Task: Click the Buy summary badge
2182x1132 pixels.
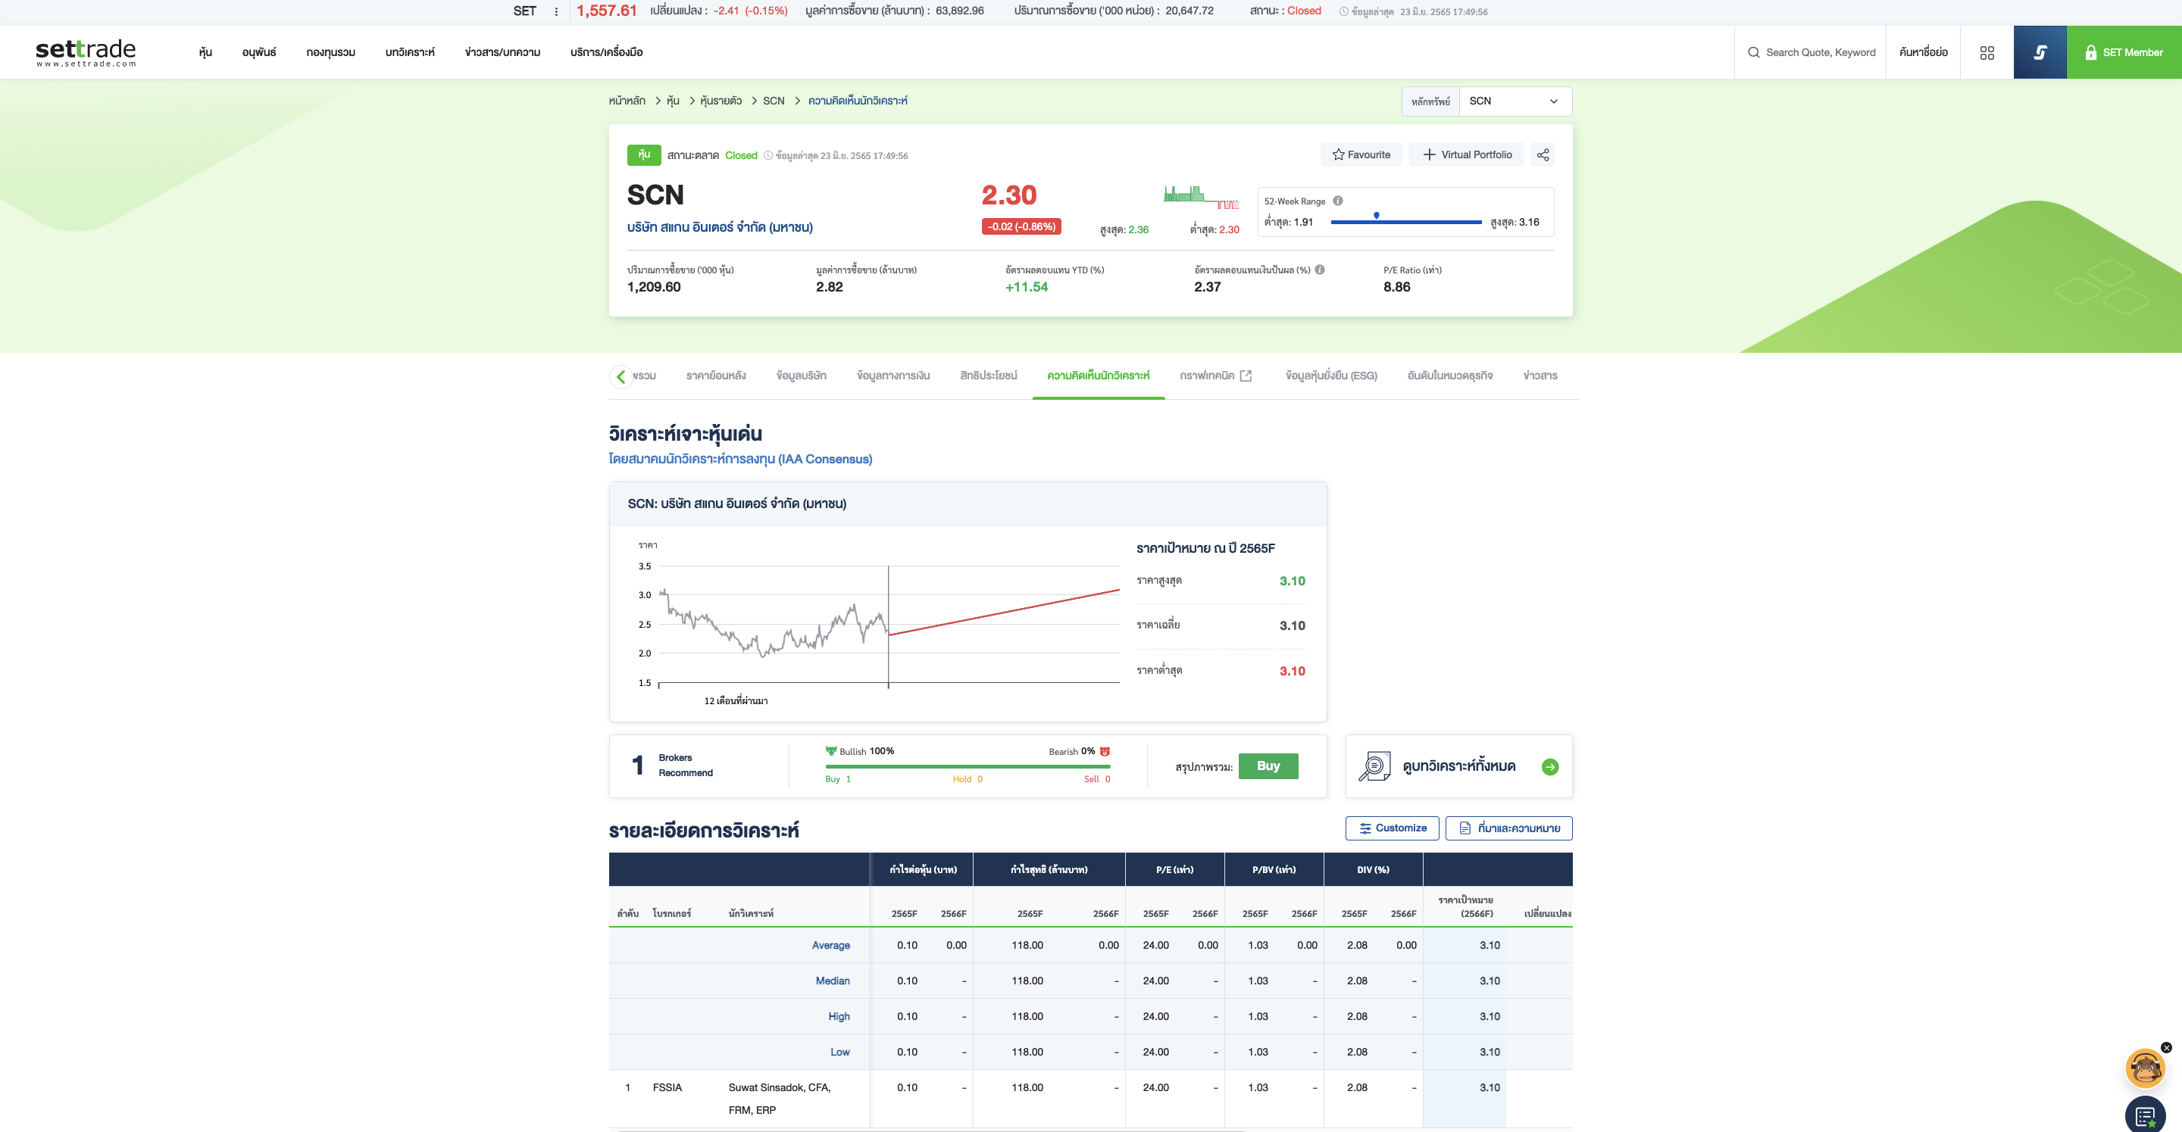Action: [1268, 766]
